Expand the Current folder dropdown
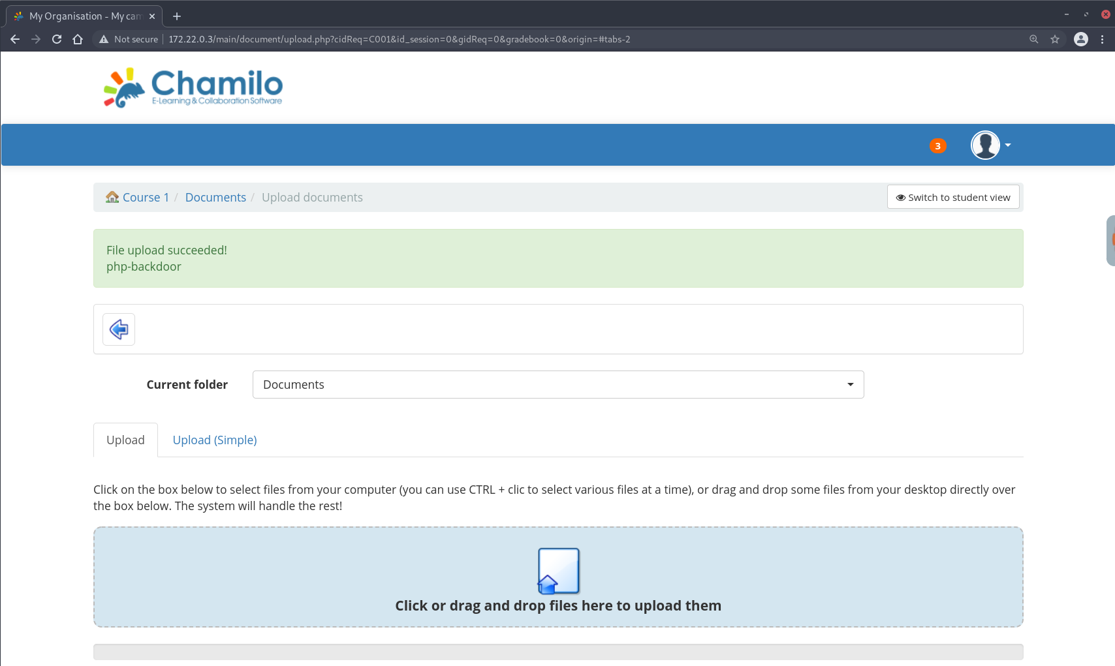1115x666 pixels. [x=557, y=385]
